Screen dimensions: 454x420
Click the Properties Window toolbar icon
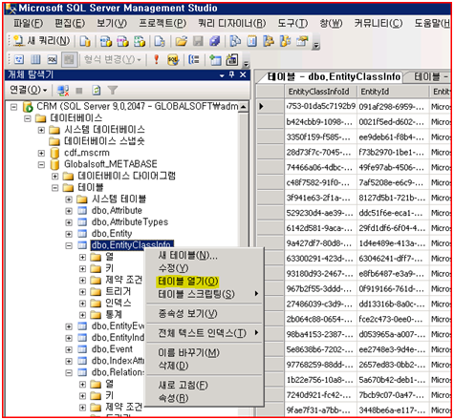302,41
